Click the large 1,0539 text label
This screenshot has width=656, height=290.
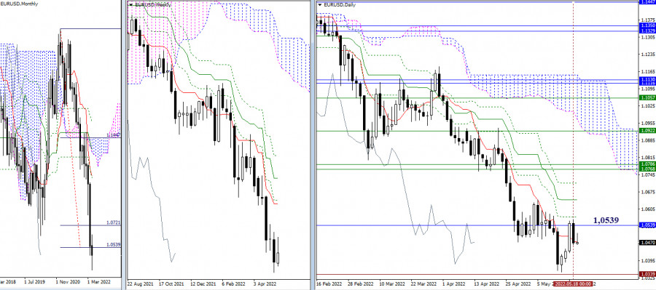(606, 220)
